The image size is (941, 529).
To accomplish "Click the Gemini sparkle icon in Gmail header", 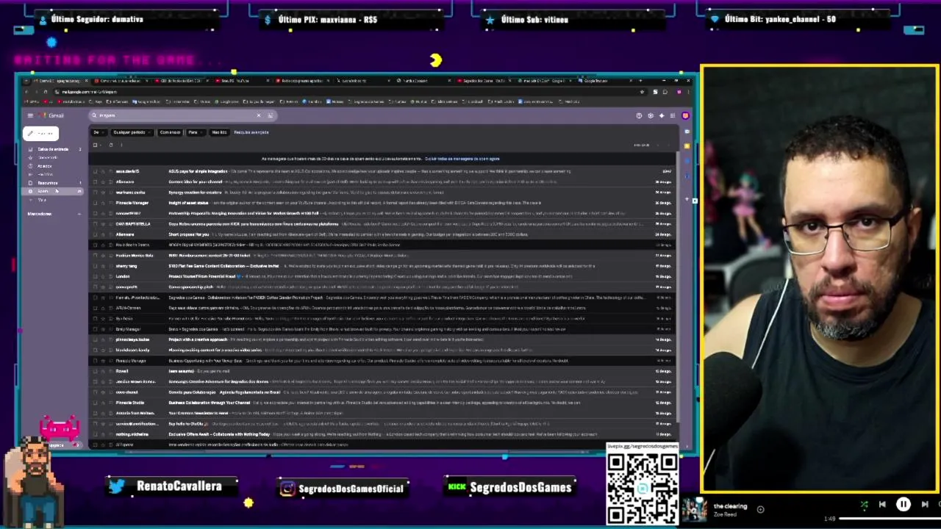I will click(661, 115).
